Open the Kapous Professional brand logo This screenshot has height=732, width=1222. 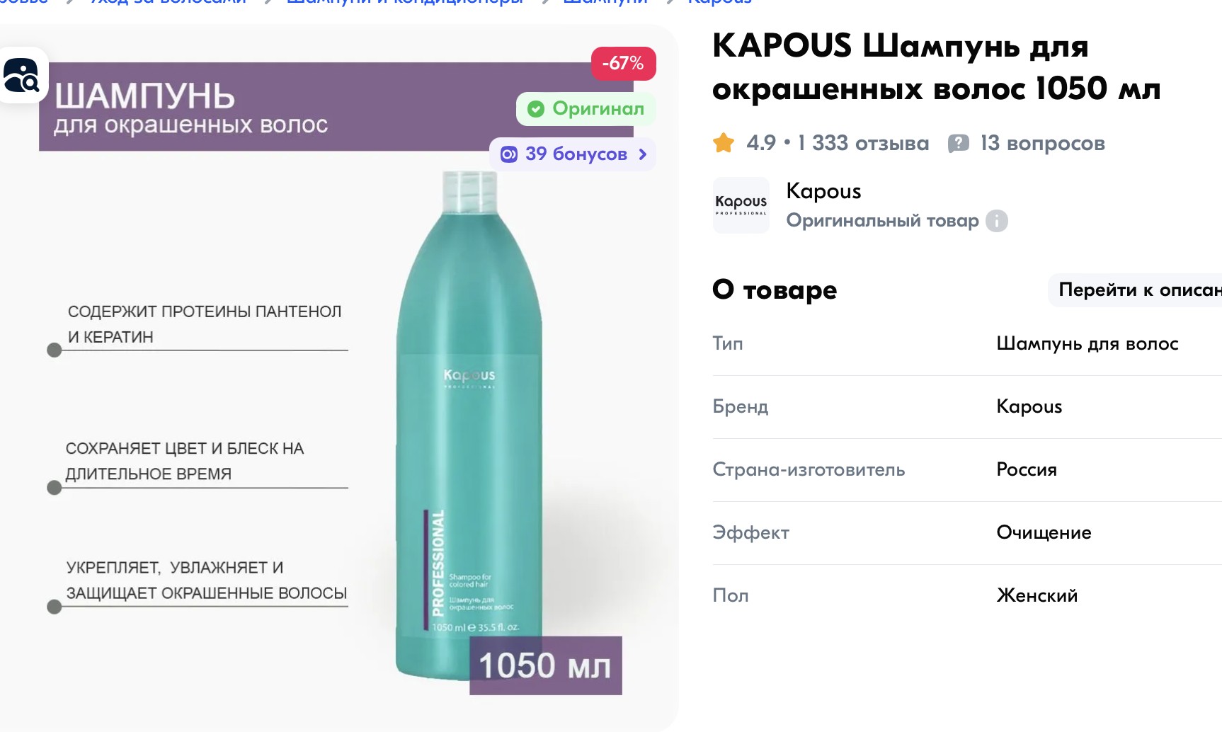tap(741, 205)
